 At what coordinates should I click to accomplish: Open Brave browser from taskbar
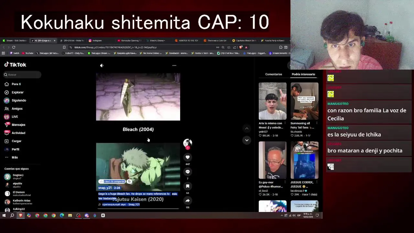coord(21,216)
